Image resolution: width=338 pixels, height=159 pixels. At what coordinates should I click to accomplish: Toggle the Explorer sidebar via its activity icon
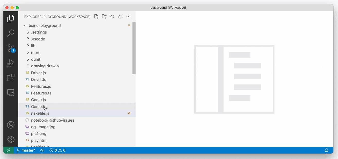pyautogui.click(x=11, y=18)
